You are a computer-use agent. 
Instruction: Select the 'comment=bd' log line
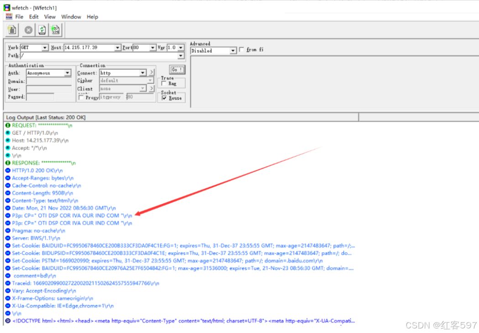click(35, 276)
